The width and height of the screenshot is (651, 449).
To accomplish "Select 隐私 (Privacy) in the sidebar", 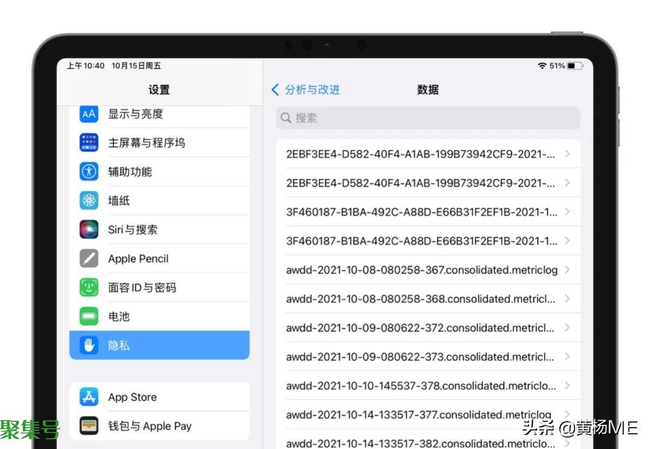I will tap(159, 345).
